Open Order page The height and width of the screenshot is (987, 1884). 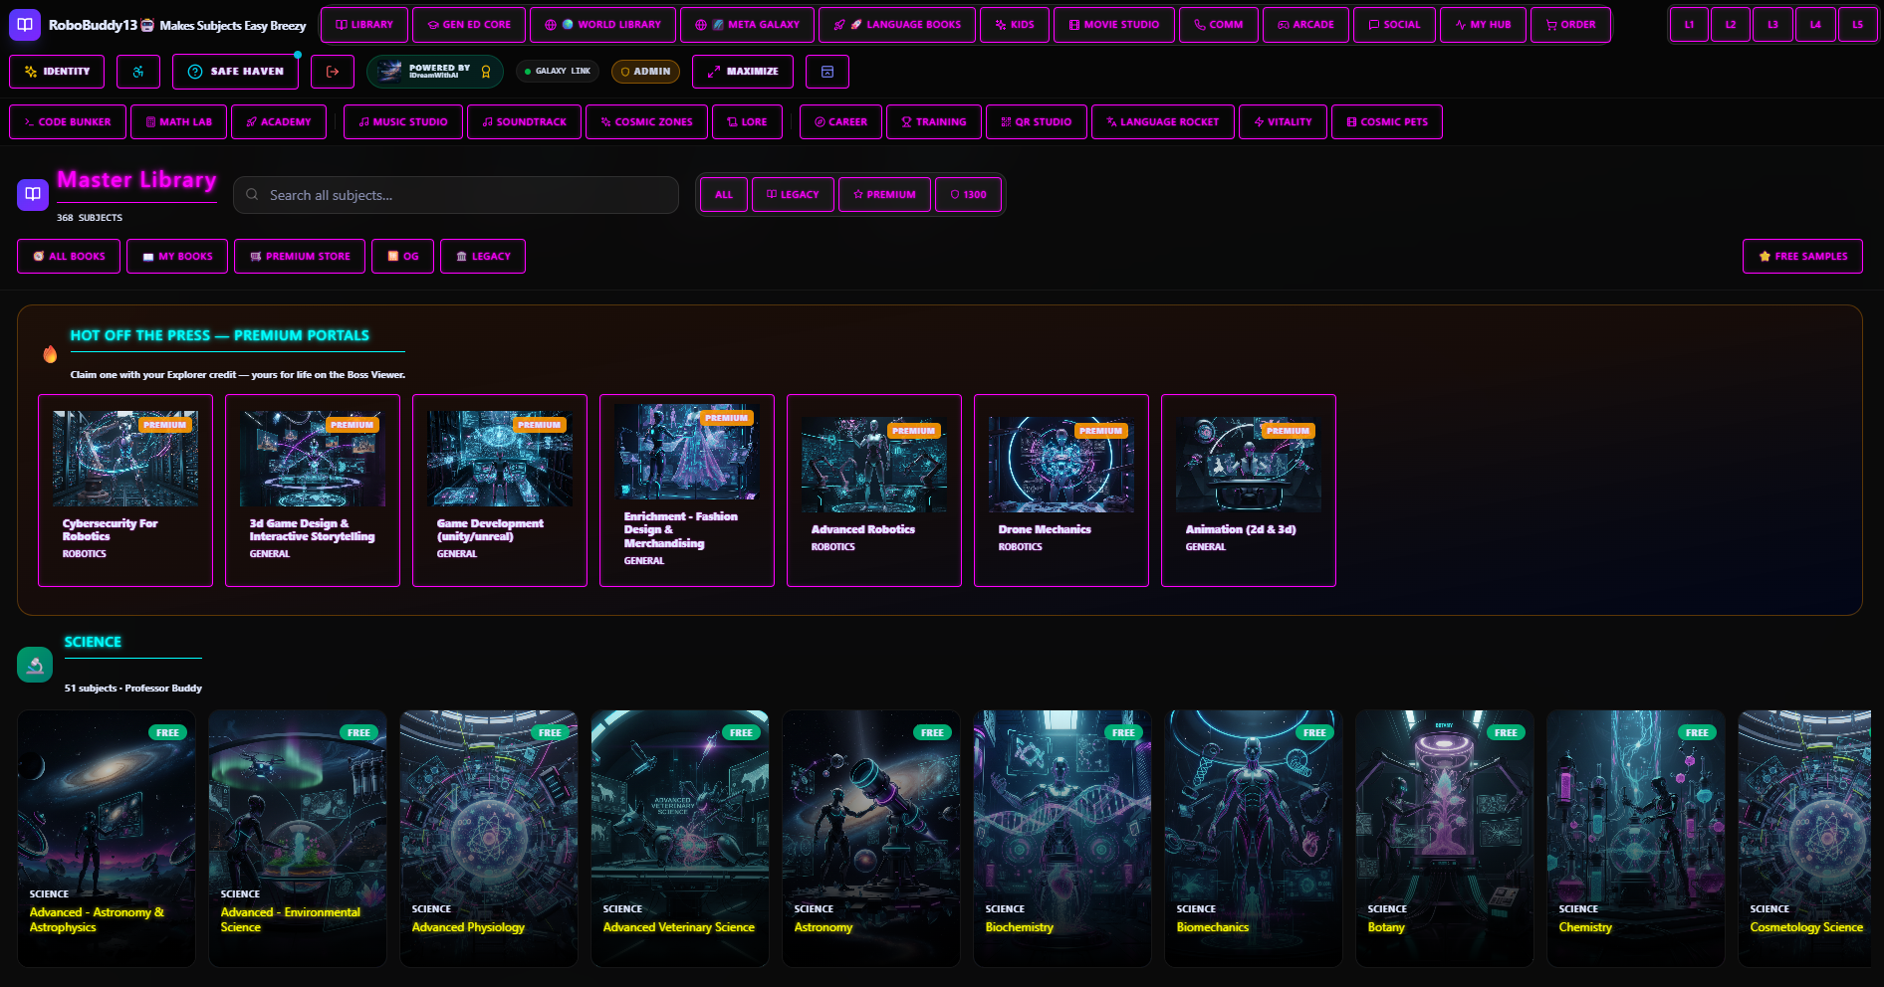(1570, 25)
